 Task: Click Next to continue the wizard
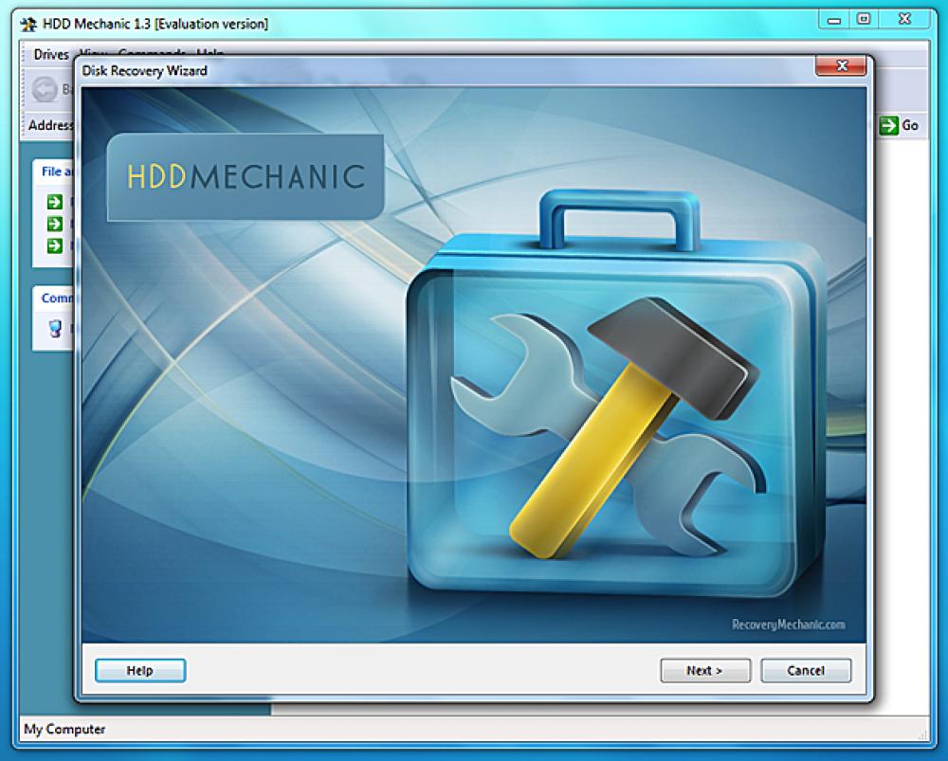click(704, 670)
